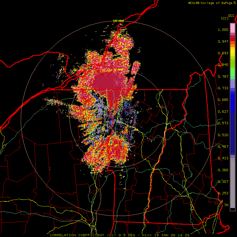Click the 19 JAN 26 date stamp

165,235
